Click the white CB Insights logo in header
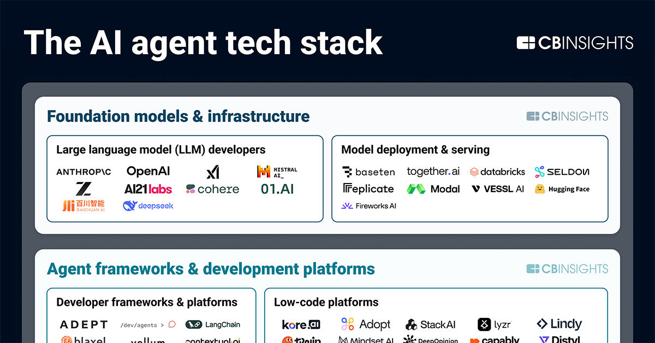This screenshot has height=343, width=655. click(x=575, y=43)
